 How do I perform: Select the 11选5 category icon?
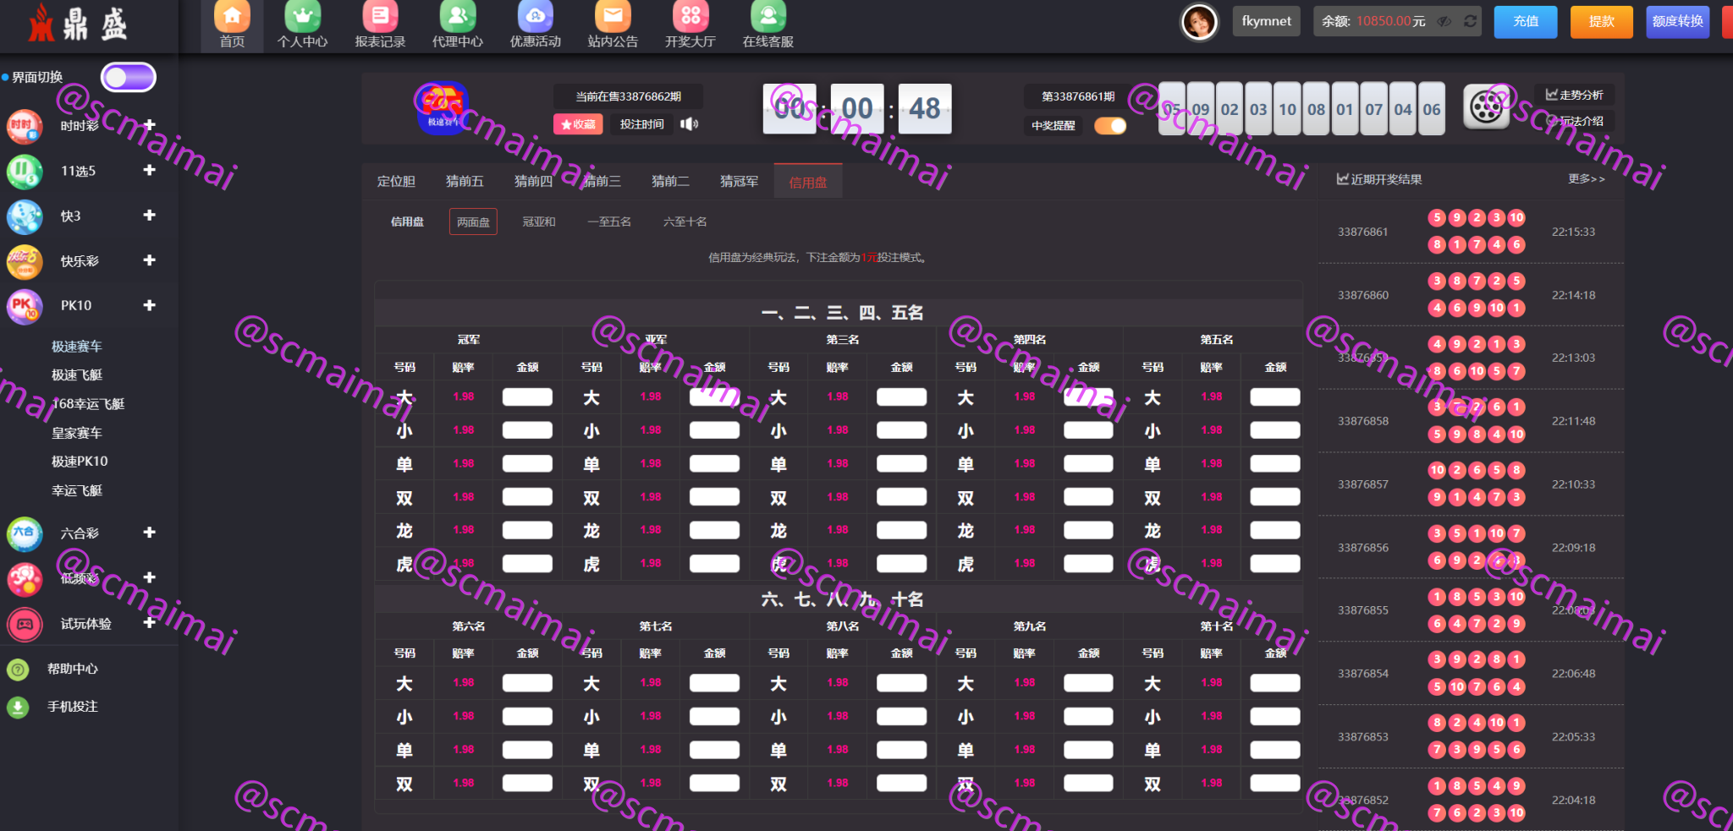24,171
